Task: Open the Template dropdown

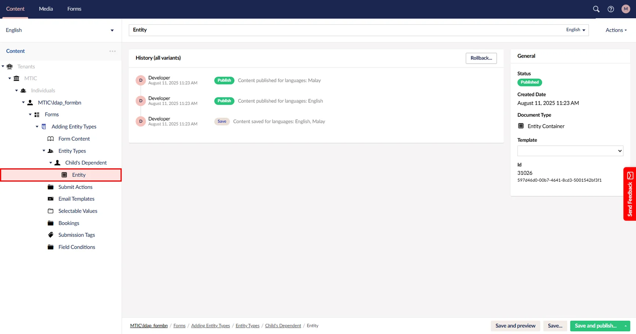Action: (570, 151)
